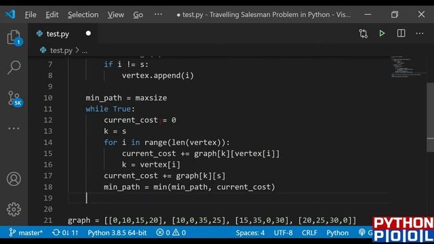The width and height of the screenshot is (434, 244).
Task: Click the 'min(min_path, current_cost)' expression
Action: pos(214,187)
